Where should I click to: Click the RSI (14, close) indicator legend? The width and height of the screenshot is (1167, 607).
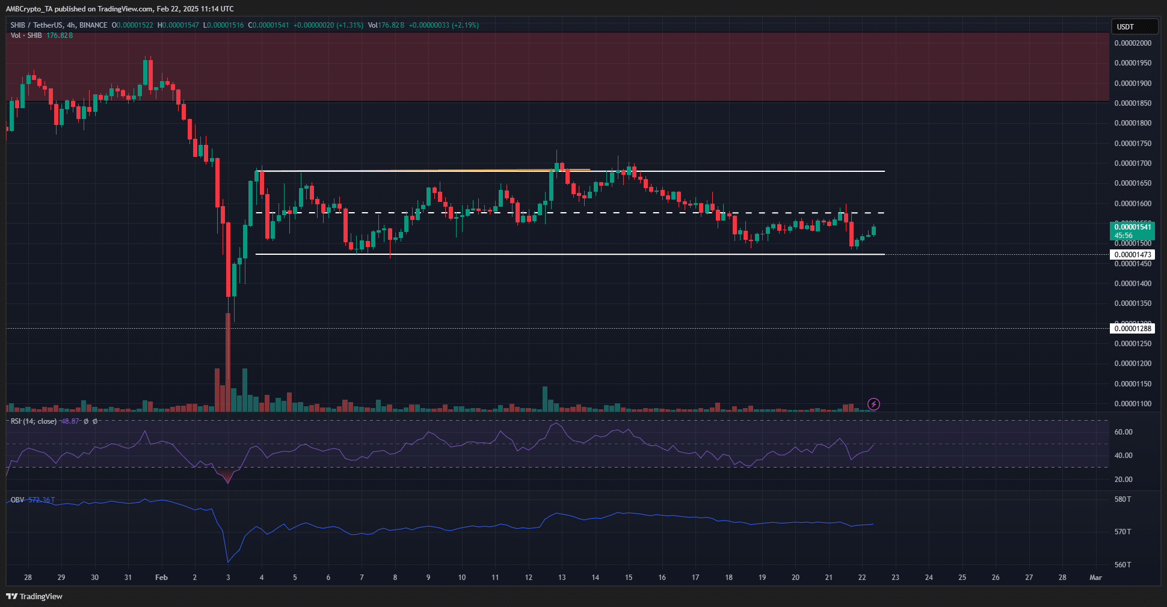click(34, 421)
